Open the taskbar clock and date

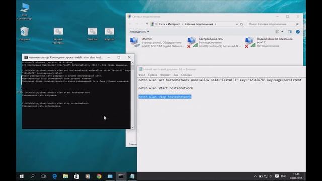296,176
